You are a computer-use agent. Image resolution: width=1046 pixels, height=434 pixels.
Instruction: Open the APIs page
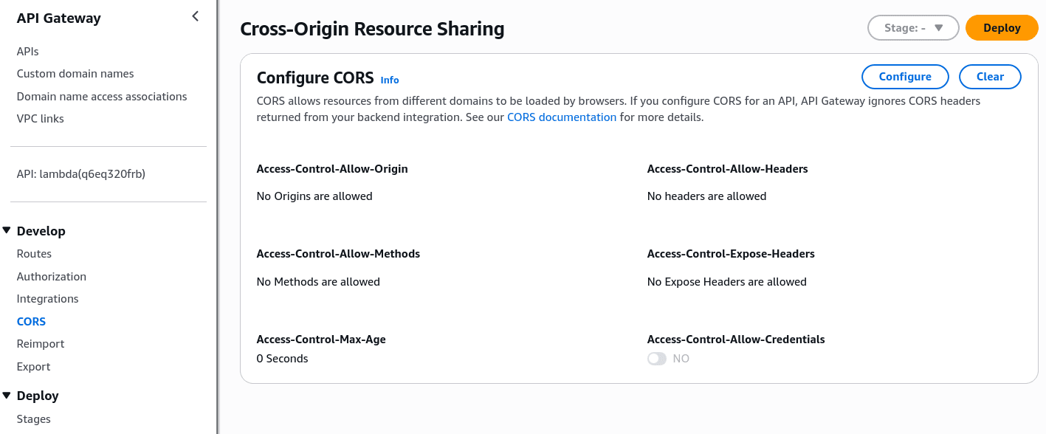27,52
